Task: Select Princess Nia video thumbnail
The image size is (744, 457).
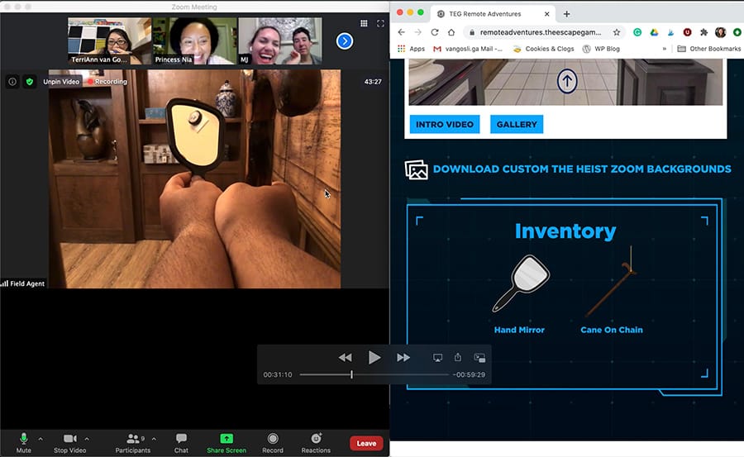Action: [194, 40]
